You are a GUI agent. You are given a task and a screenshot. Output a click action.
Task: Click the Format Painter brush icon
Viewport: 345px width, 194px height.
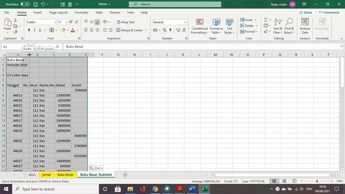coord(16,32)
